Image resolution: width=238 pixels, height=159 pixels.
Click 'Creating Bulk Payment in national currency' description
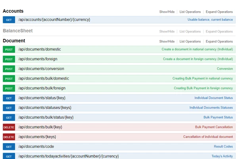tap(203, 79)
